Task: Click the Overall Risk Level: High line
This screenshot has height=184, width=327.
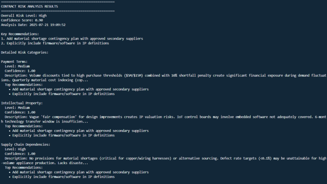Action: (x=24, y=16)
